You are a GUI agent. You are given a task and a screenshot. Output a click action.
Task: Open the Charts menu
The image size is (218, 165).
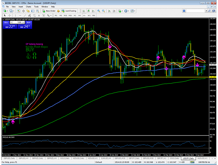pos(28,7)
